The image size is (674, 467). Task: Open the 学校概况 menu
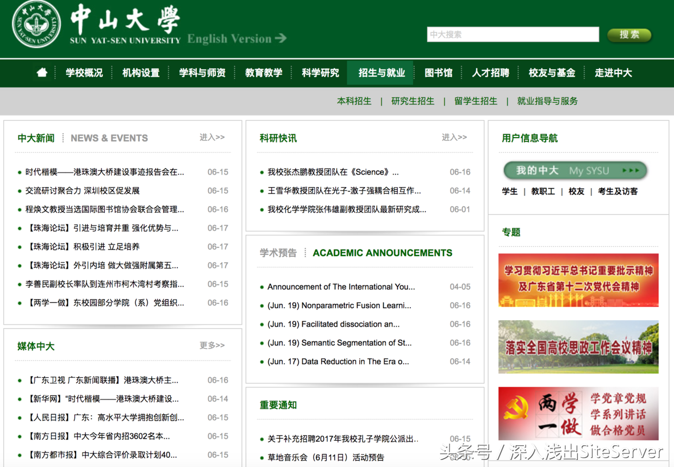coord(84,73)
